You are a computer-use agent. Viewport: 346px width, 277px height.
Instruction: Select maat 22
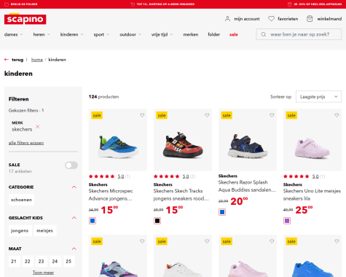(x=28, y=261)
